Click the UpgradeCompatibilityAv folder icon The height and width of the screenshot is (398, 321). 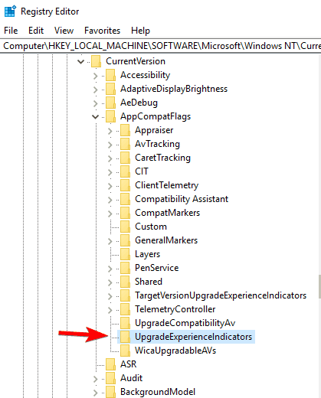125,323
